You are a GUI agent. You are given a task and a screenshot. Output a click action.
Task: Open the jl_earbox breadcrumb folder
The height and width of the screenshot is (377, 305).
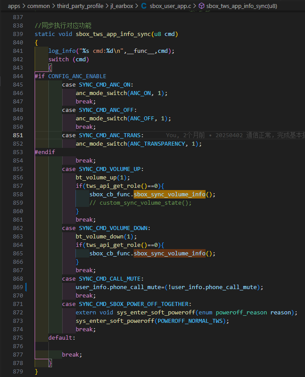click(x=122, y=6)
